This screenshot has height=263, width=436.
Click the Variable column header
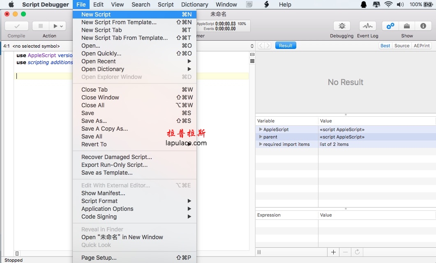pyautogui.click(x=287, y=121)
